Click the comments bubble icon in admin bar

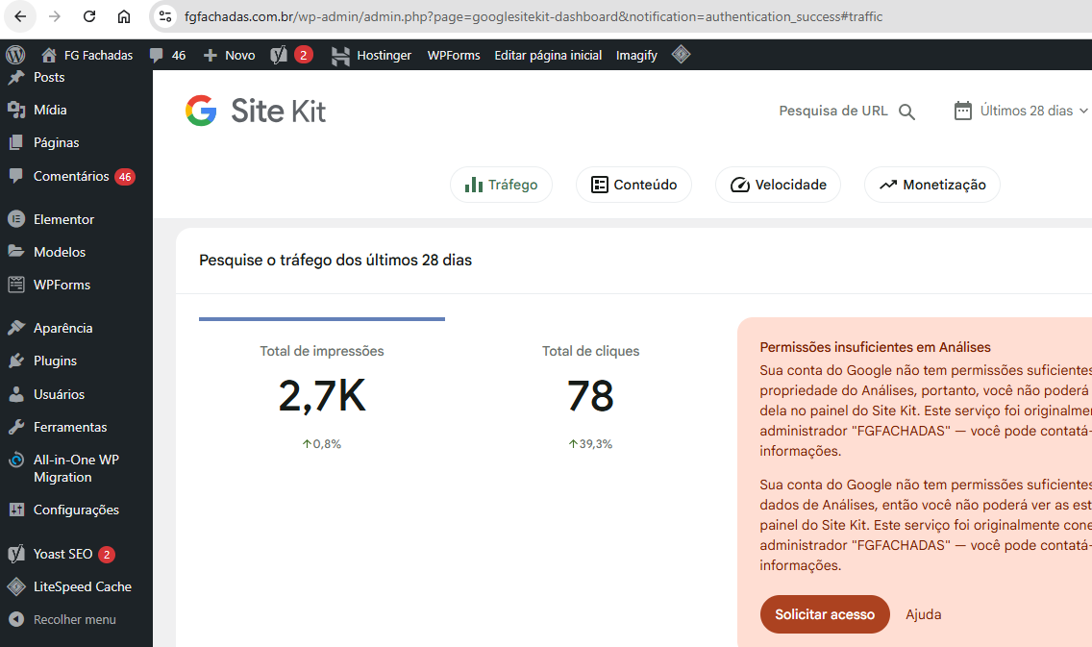tap(158, 55)
